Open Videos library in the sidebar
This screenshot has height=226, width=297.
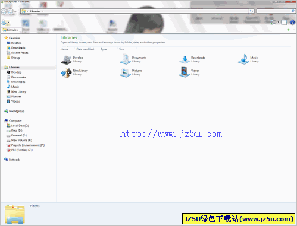[15, 101]
